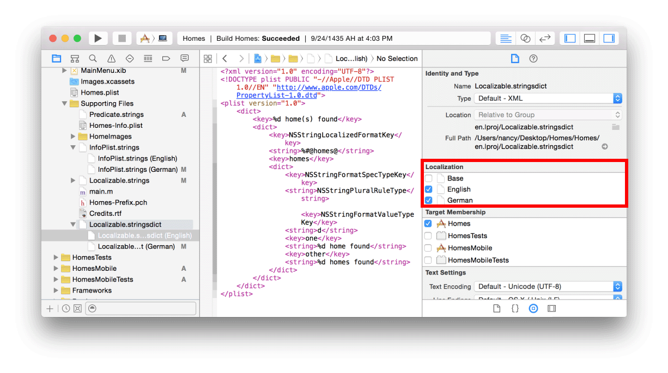
Task: Show the File inspector
Action: (514, 58)
